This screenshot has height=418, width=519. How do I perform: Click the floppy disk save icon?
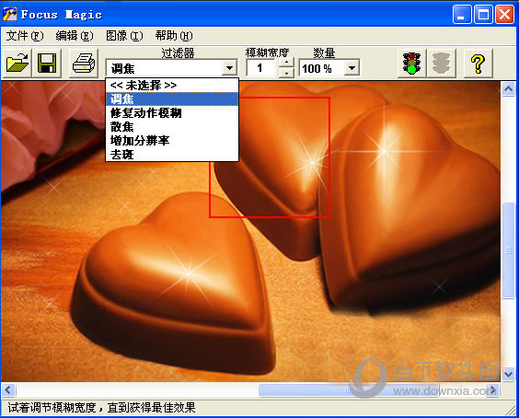pyautogui.click(x=47, y=63)
